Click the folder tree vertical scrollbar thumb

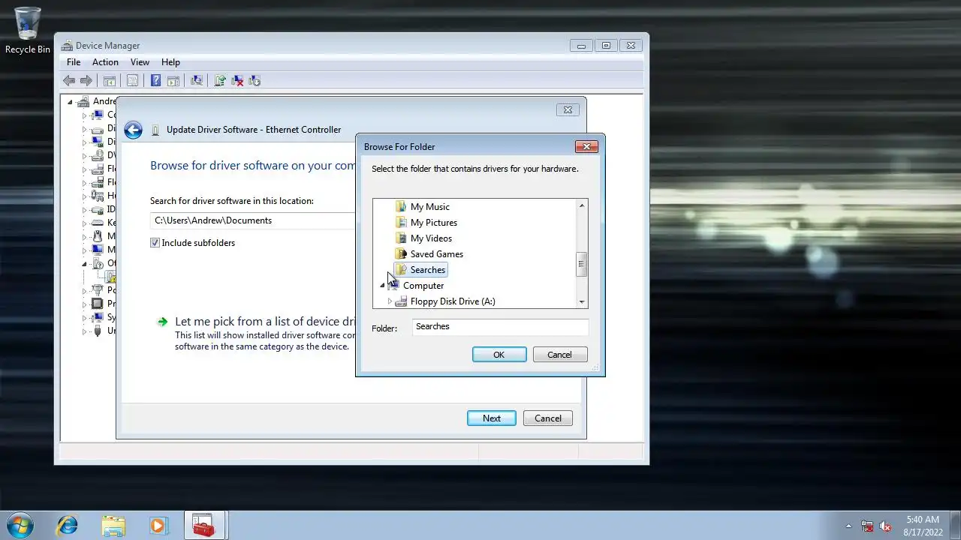(x=581, y=264)
